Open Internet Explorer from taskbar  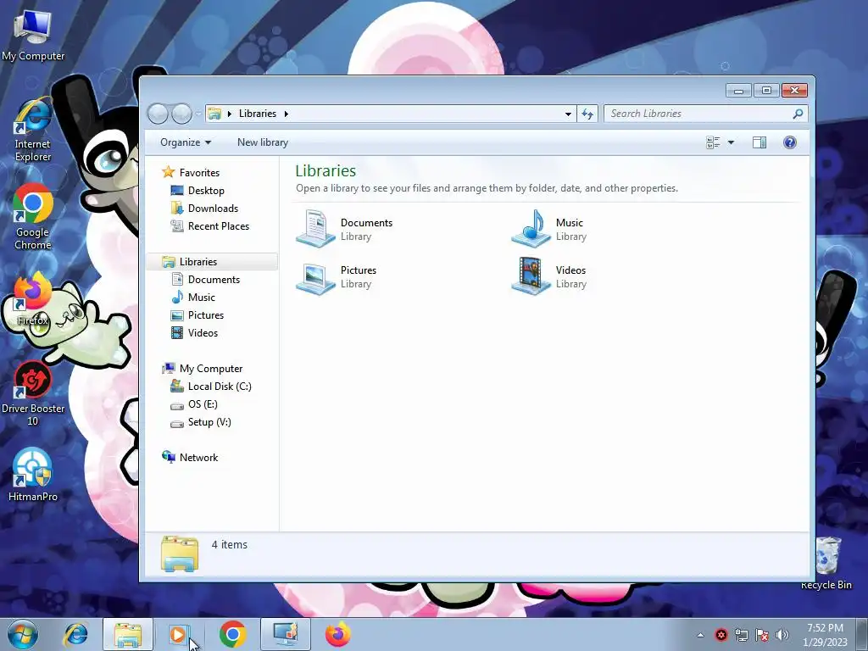point(75,634)
